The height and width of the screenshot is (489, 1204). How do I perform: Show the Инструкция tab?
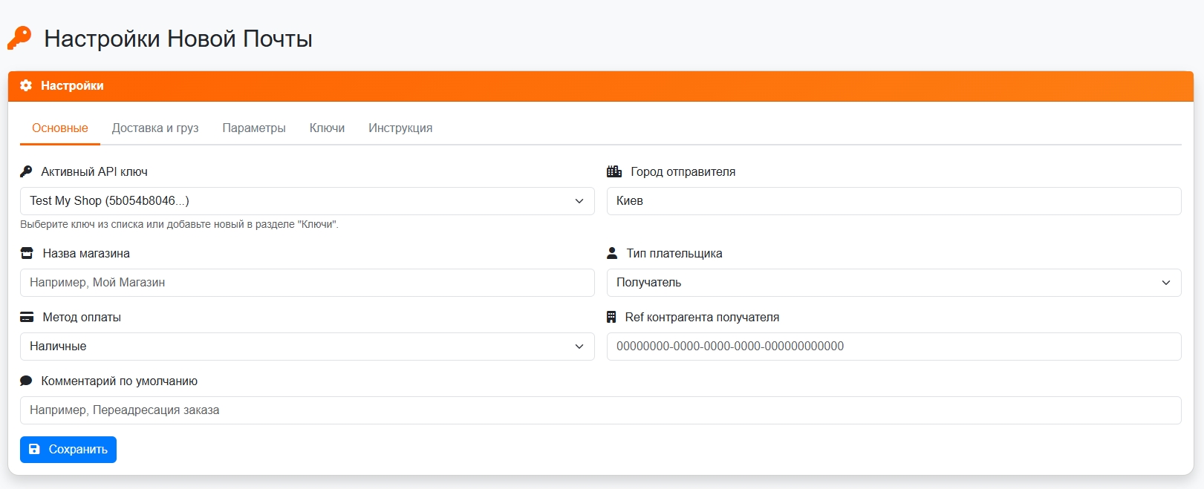[x=400, y=128]
